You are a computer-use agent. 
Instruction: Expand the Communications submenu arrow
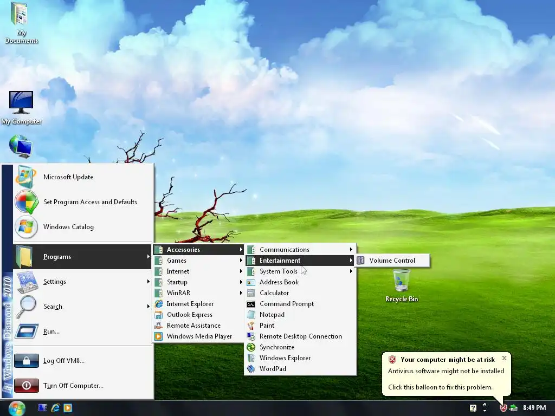[351, 249]
